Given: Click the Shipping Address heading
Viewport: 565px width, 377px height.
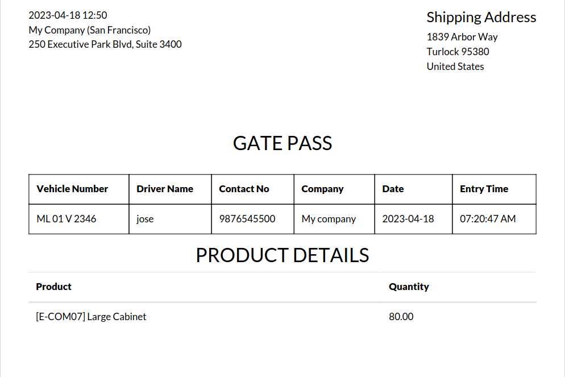Looking at the screenshot, I should (x=481, y=17).
